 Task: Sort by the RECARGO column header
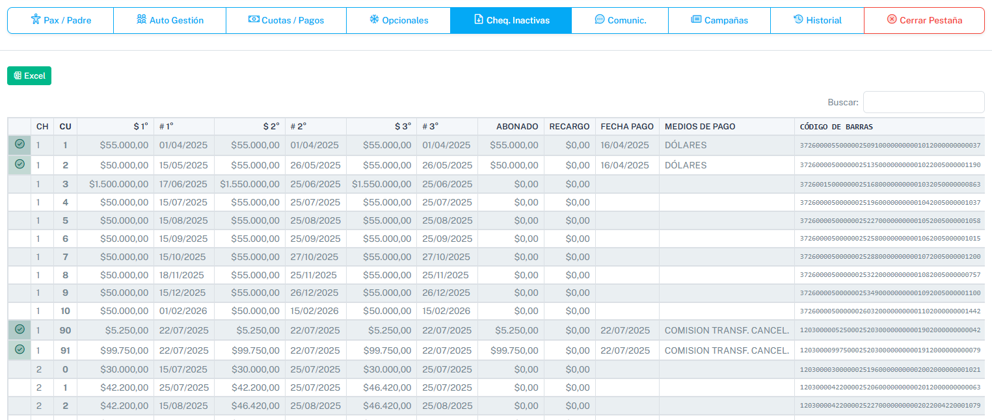click(569, 126)
